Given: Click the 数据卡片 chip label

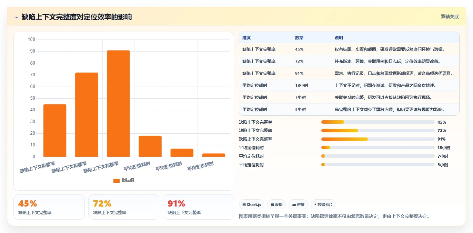Looking at the screenshot, I should [325, 205].
